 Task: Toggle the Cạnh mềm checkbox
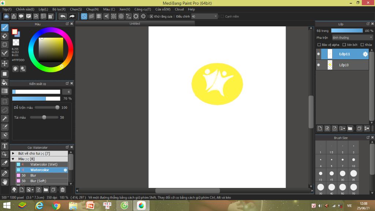222,16
